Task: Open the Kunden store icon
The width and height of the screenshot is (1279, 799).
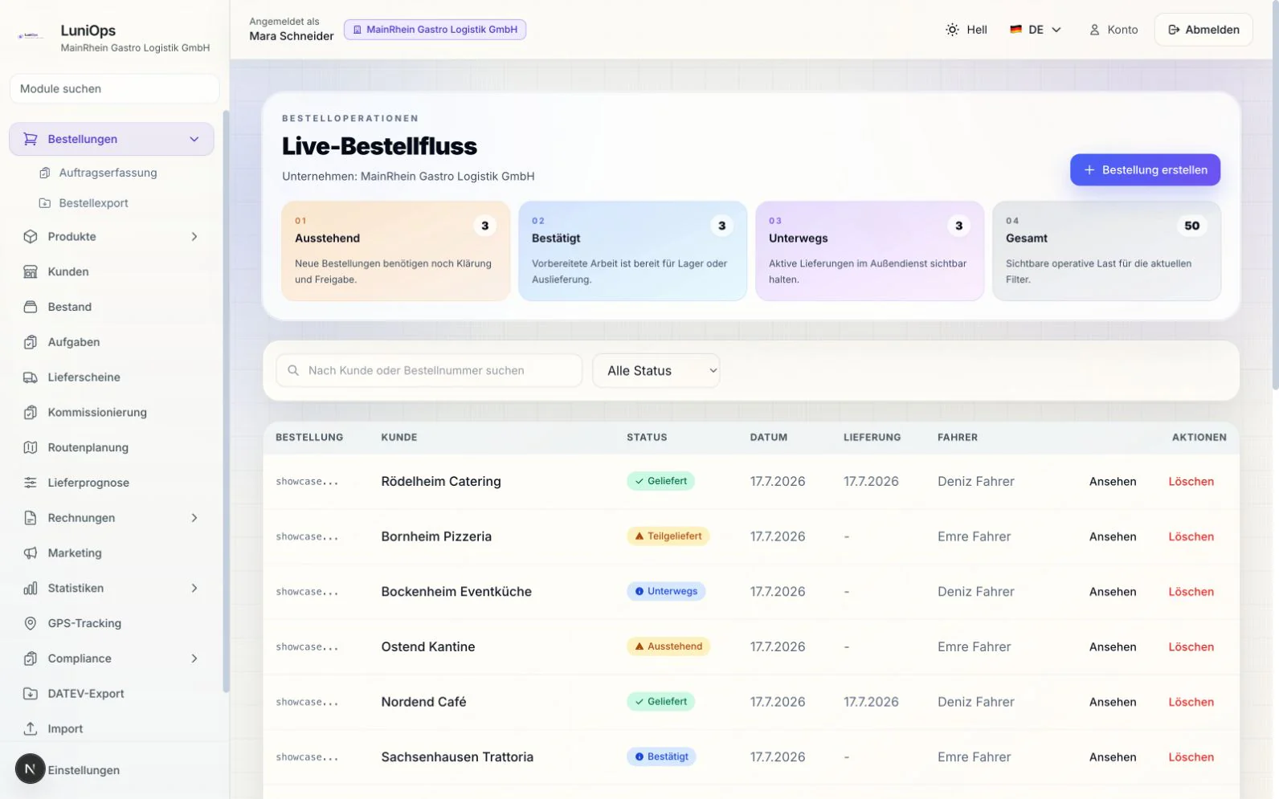Action: [31, 271]
